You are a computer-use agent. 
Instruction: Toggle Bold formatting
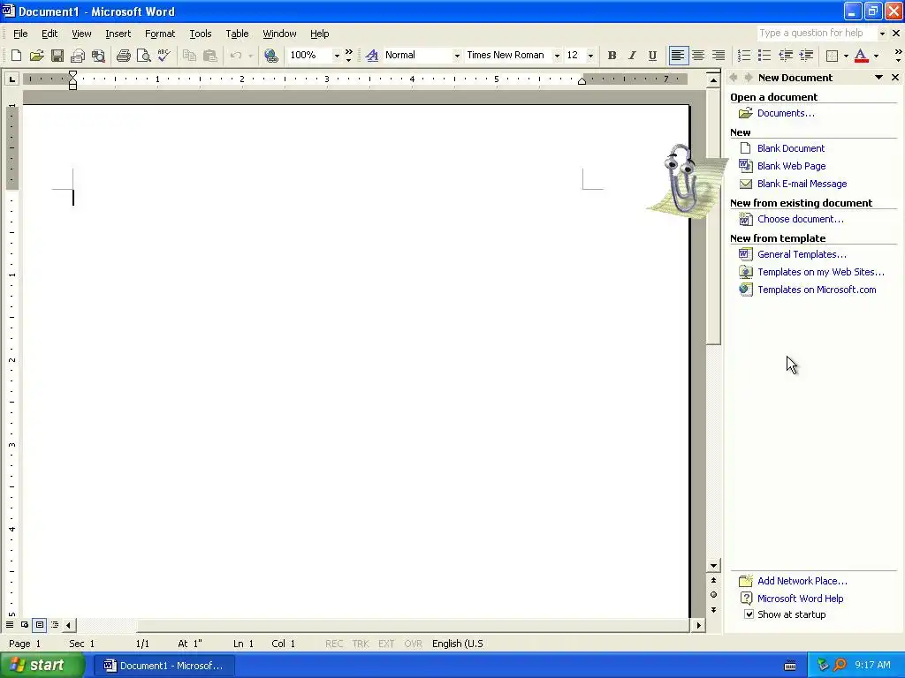point(612,56)
